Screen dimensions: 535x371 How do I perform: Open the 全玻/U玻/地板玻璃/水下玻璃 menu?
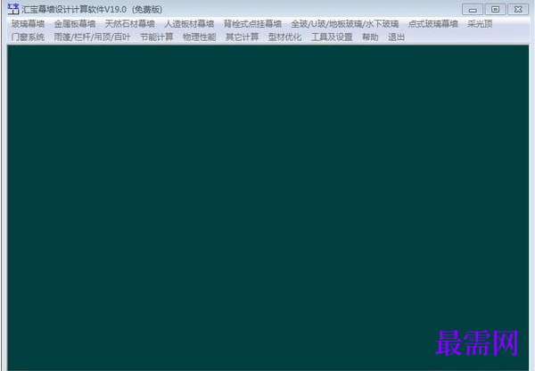click(345, 24)
